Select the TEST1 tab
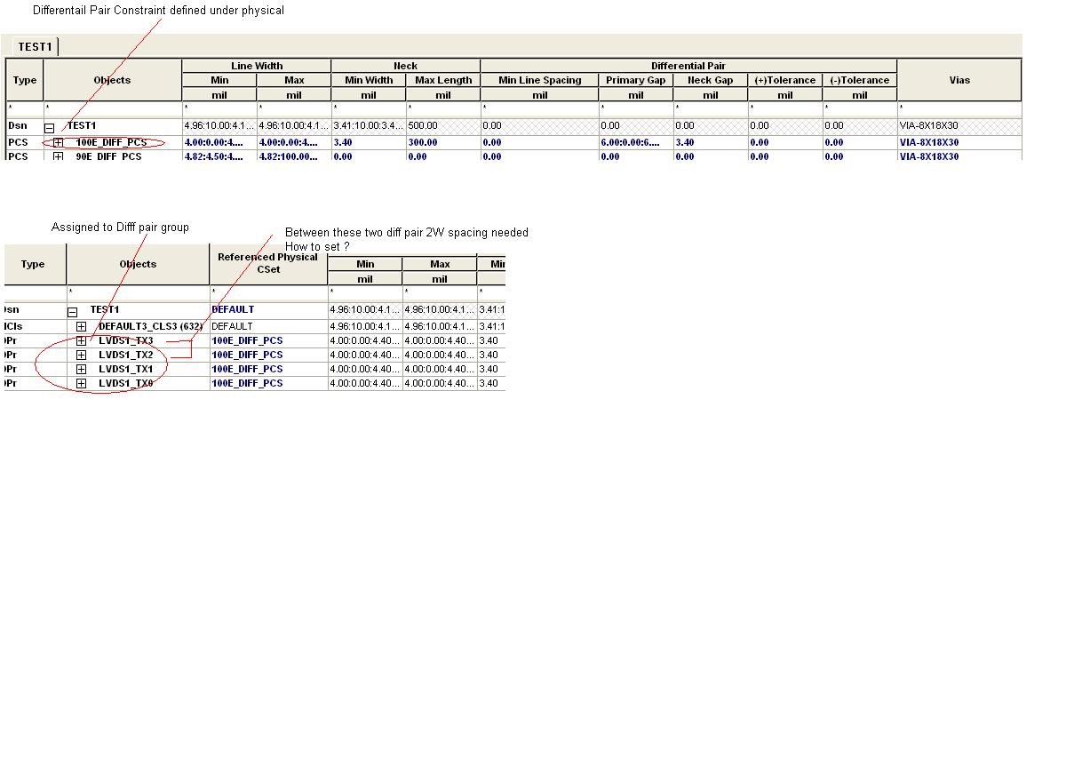Screen dimensions: 1082x767 (35, 46)
